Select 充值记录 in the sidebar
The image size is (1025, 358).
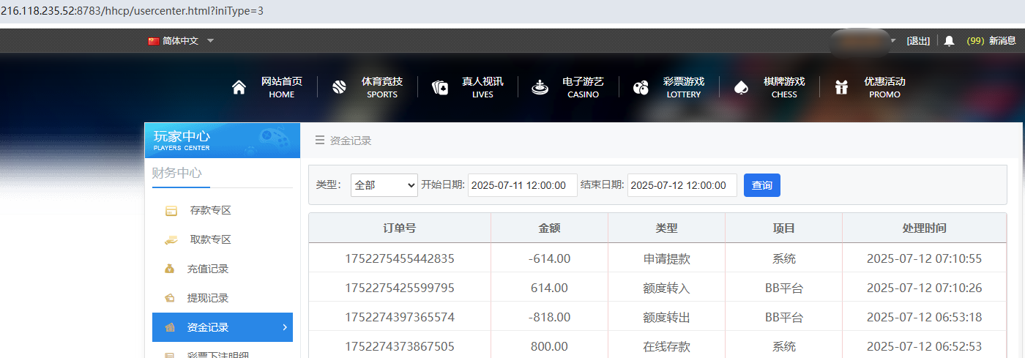tap(207, 269)
